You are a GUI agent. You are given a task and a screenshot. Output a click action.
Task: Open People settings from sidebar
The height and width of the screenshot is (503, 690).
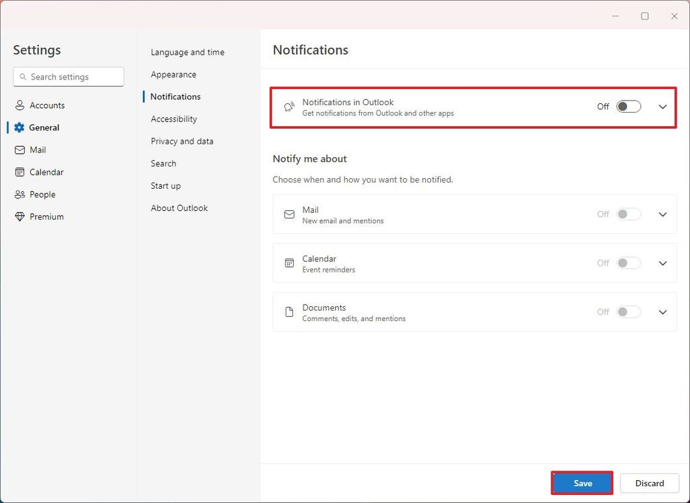(41, 194)
